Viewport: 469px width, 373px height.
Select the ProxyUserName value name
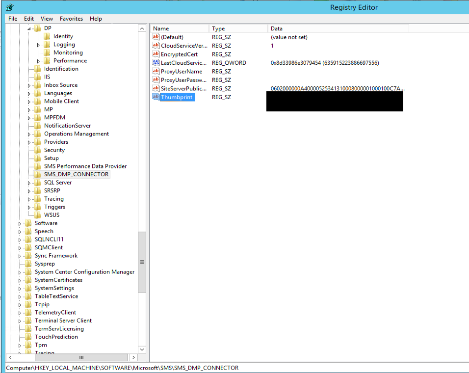[x=181, y=71]
